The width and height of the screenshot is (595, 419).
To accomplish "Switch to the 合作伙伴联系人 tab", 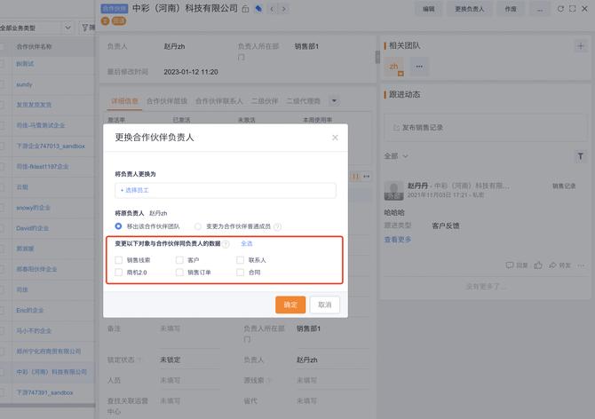I will tap(219, 101).
